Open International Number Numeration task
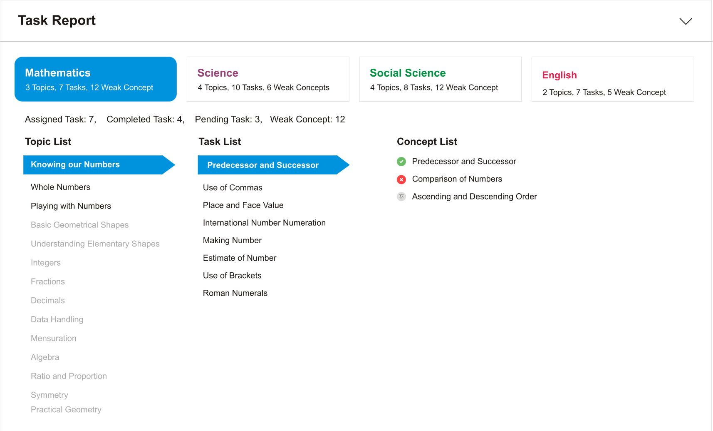 [264, 223]
